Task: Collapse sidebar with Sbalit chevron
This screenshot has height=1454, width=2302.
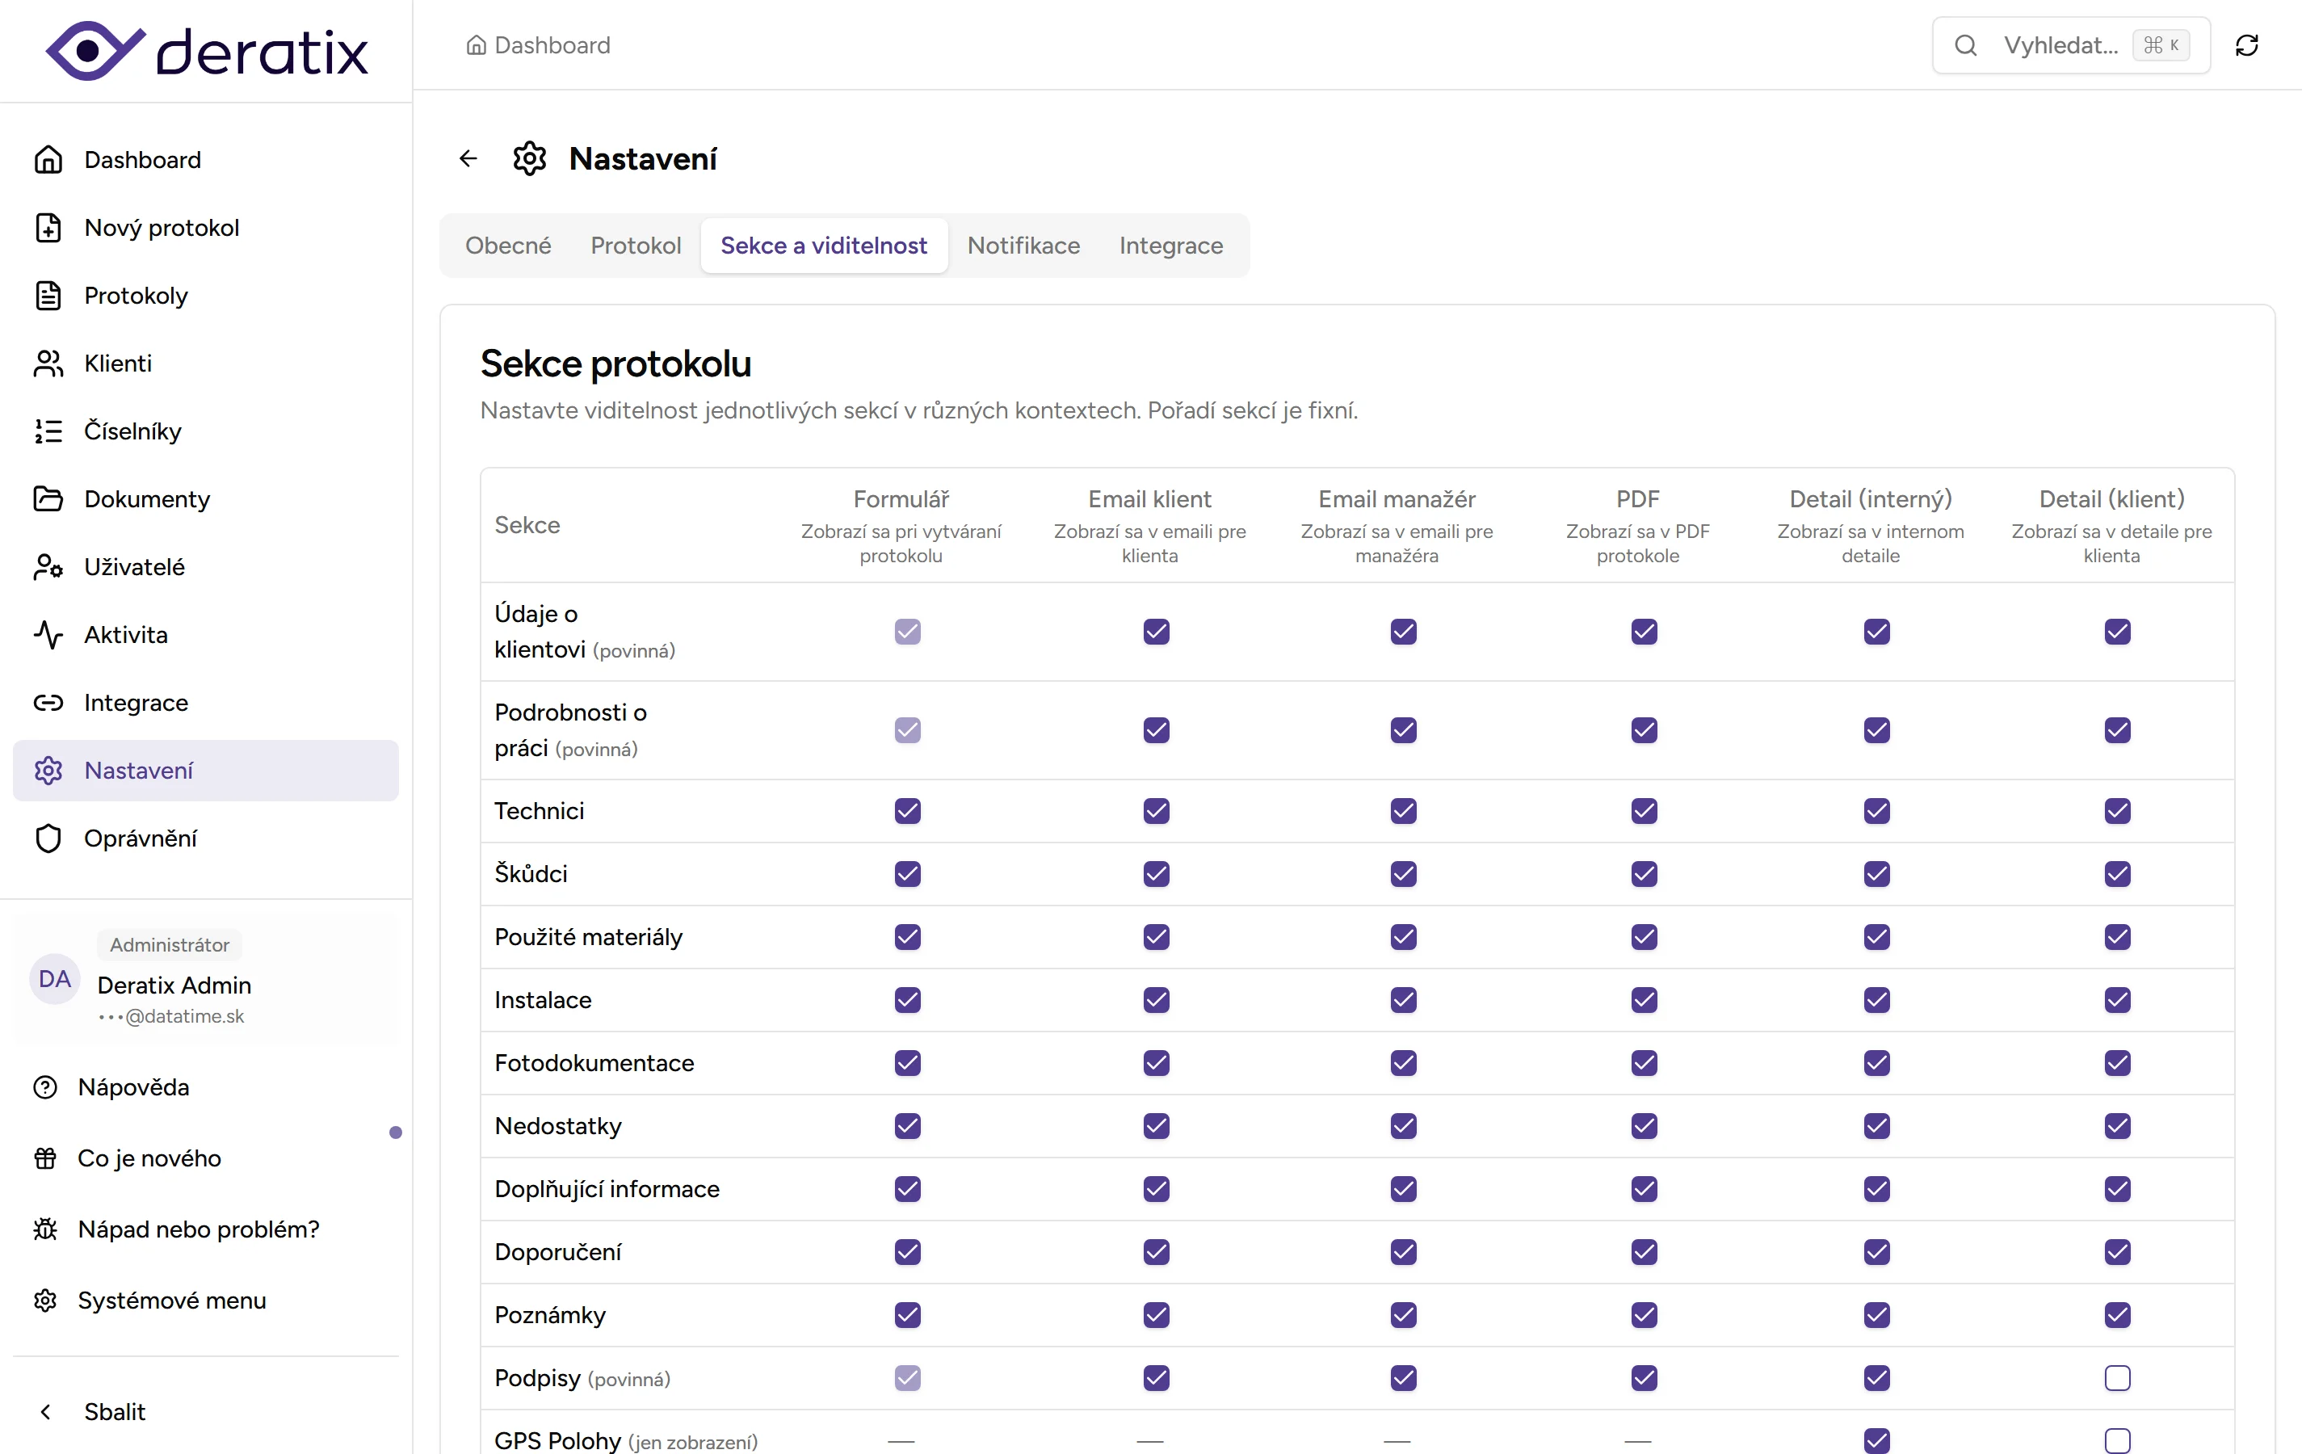Action: [46, 1412]
